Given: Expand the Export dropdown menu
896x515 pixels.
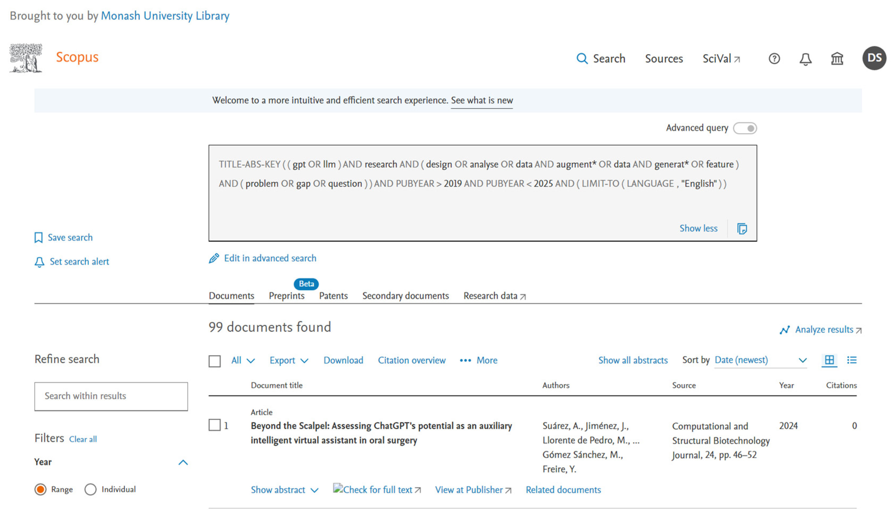Looking at the screenshot, I should 289,360.
